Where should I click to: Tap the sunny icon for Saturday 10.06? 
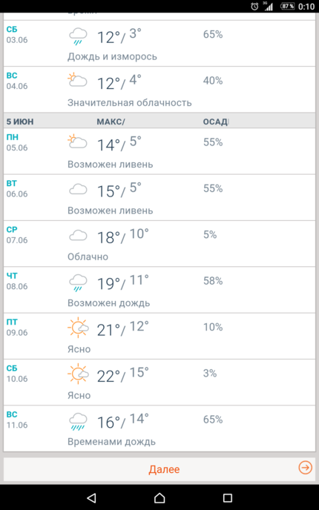coord(78,374)
